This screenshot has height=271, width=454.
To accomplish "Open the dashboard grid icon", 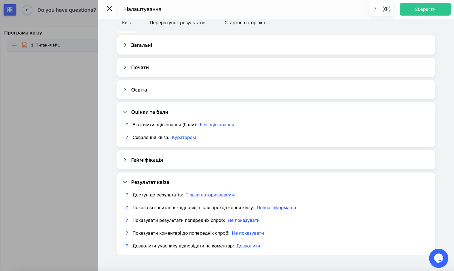I will pos(10,10).
